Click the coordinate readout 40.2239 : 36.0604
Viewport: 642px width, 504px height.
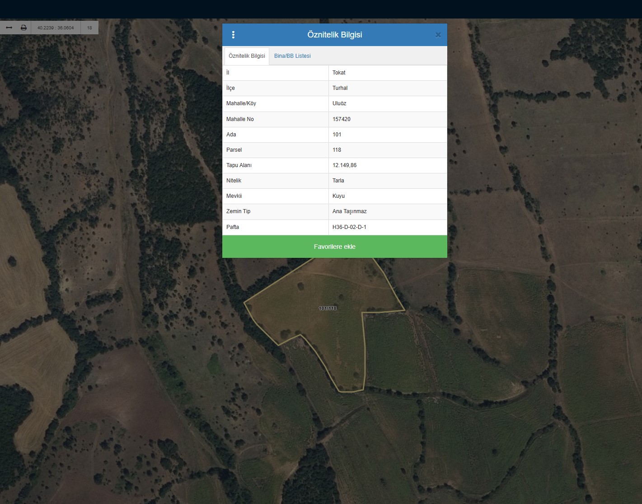[x=56, y=28]
